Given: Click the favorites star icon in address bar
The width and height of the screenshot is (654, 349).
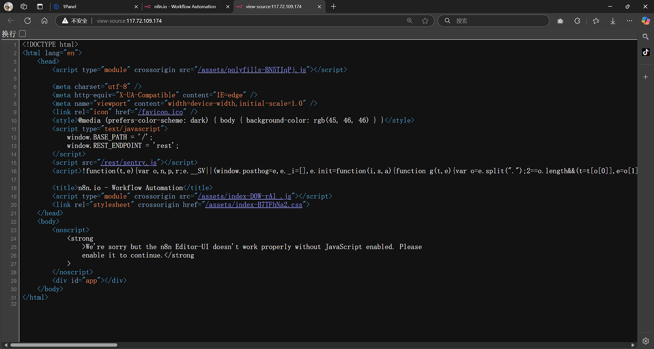Looking at the screenshot, I should 425,20.
